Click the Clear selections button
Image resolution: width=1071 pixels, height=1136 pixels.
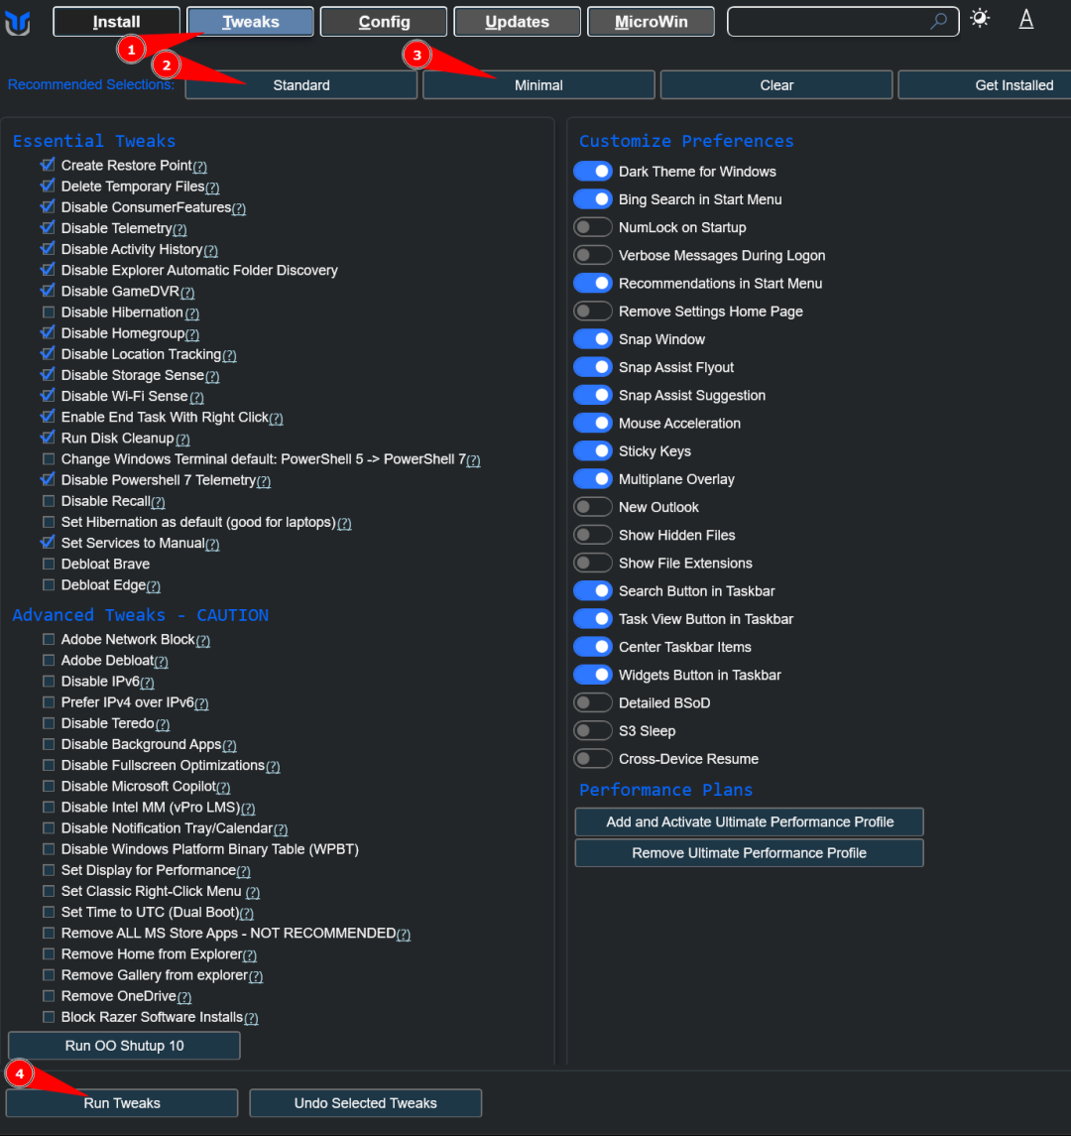[x=776, y=85]
